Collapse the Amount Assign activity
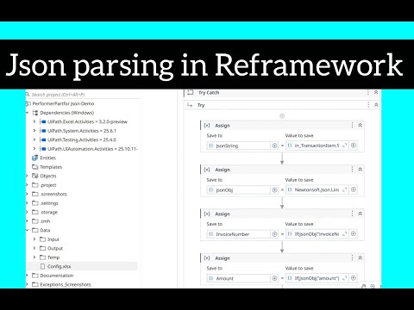Viewport: 414px width, 310px height. 360,257
